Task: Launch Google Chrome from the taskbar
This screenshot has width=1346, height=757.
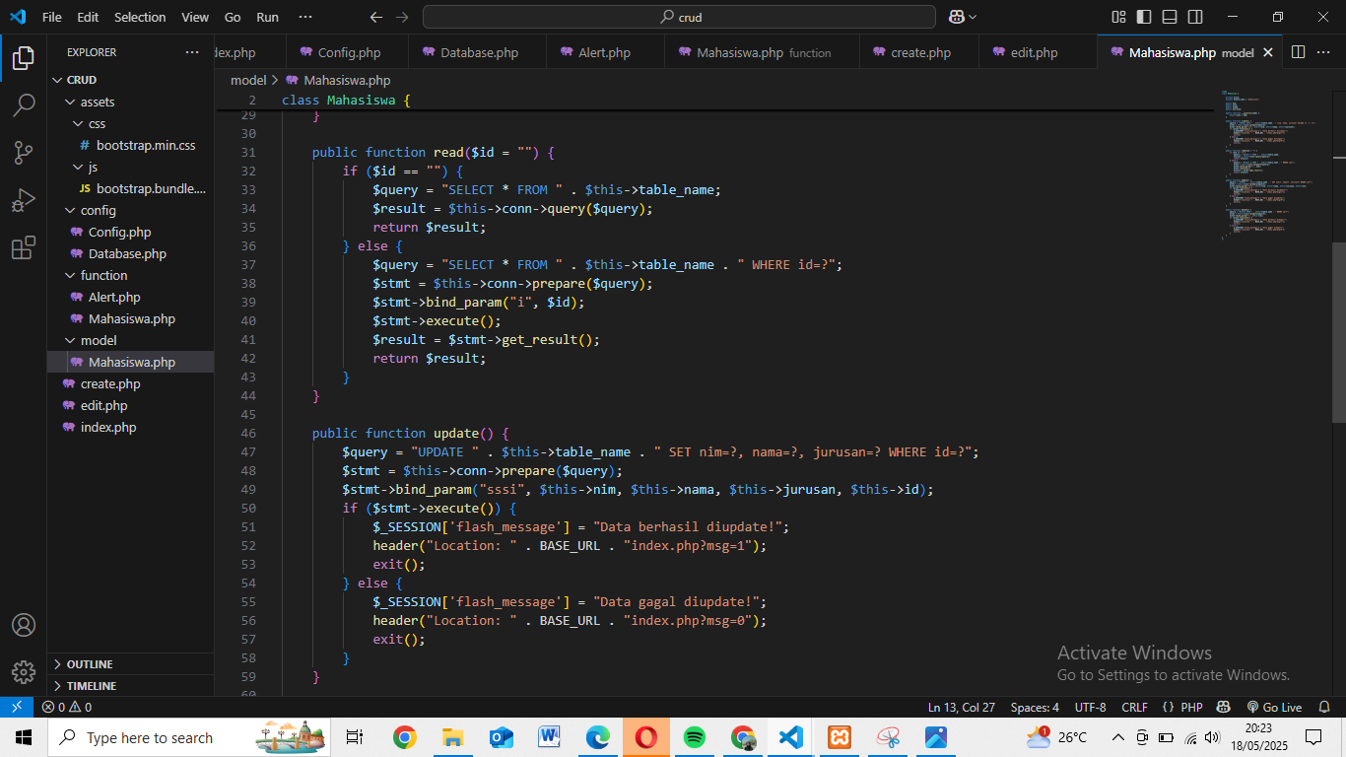Action: pos(404,736)
